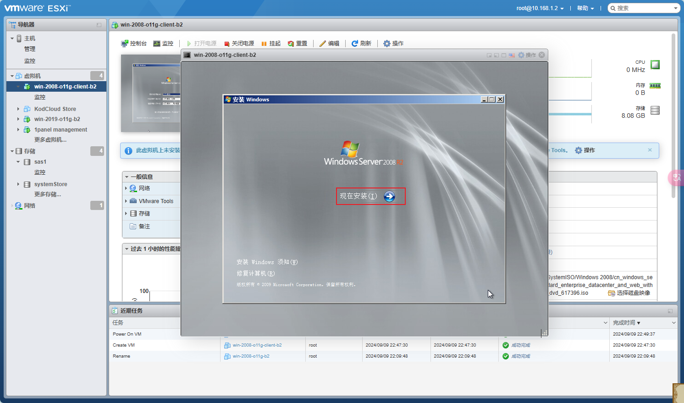684x403 pixels.
Task: Click the pink translate widget at right edge
Action: tap(676, 177)
